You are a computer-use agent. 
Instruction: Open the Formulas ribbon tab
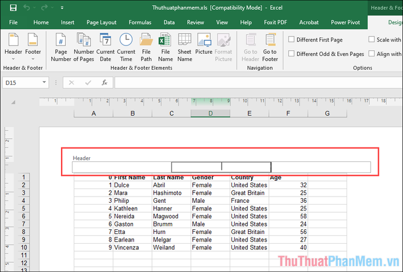click(140, 22)
